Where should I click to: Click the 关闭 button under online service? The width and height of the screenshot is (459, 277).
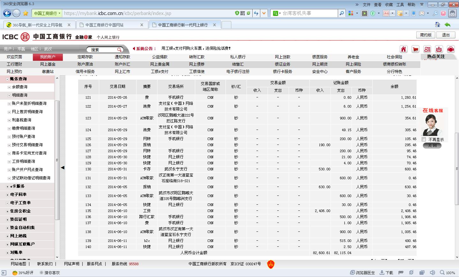tap(432, 146)
